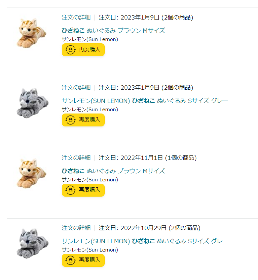Image resolution: width=258 pixels, height=280 pixels.
Task: Click the rebuy icon in the first order
Action: 70,50
